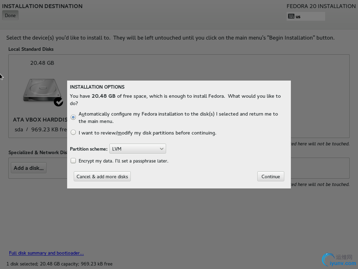Click Cancel & add more disks
The image size is (358, 269).
coord(102,177)
